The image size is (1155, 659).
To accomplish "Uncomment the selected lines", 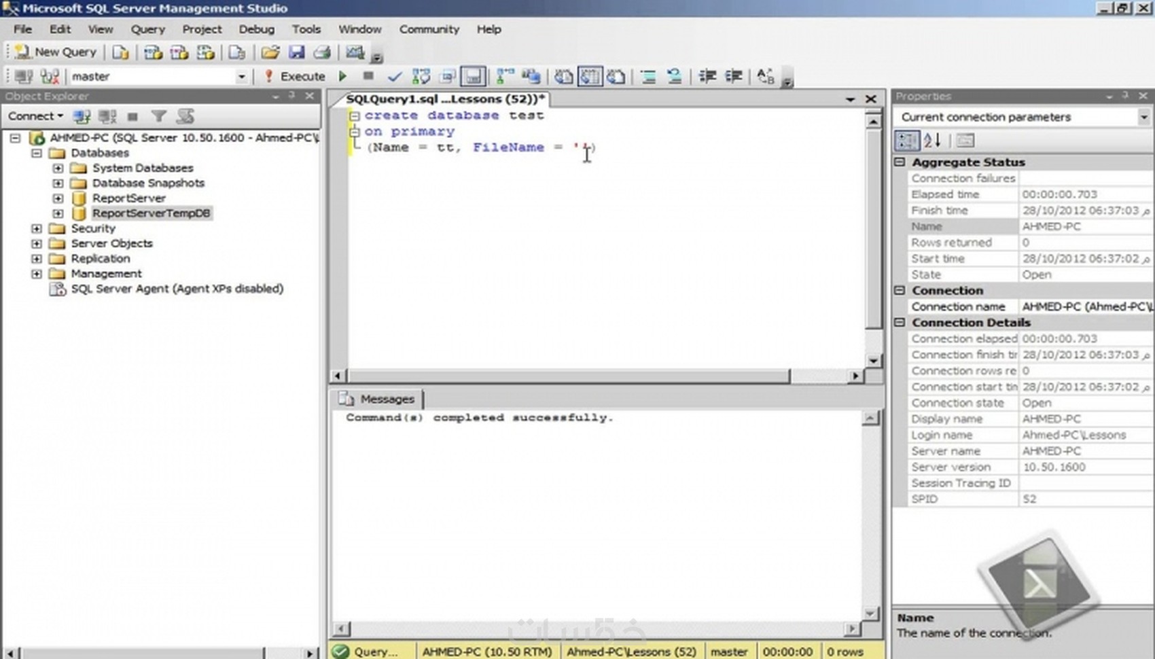I will coord(674,76).
